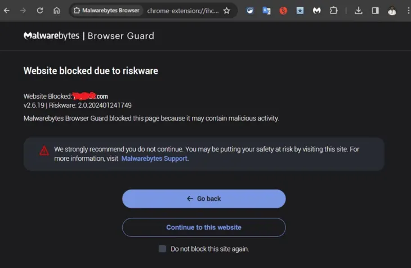
Task: Reload the current page
Action: click(x=40, y=11)
